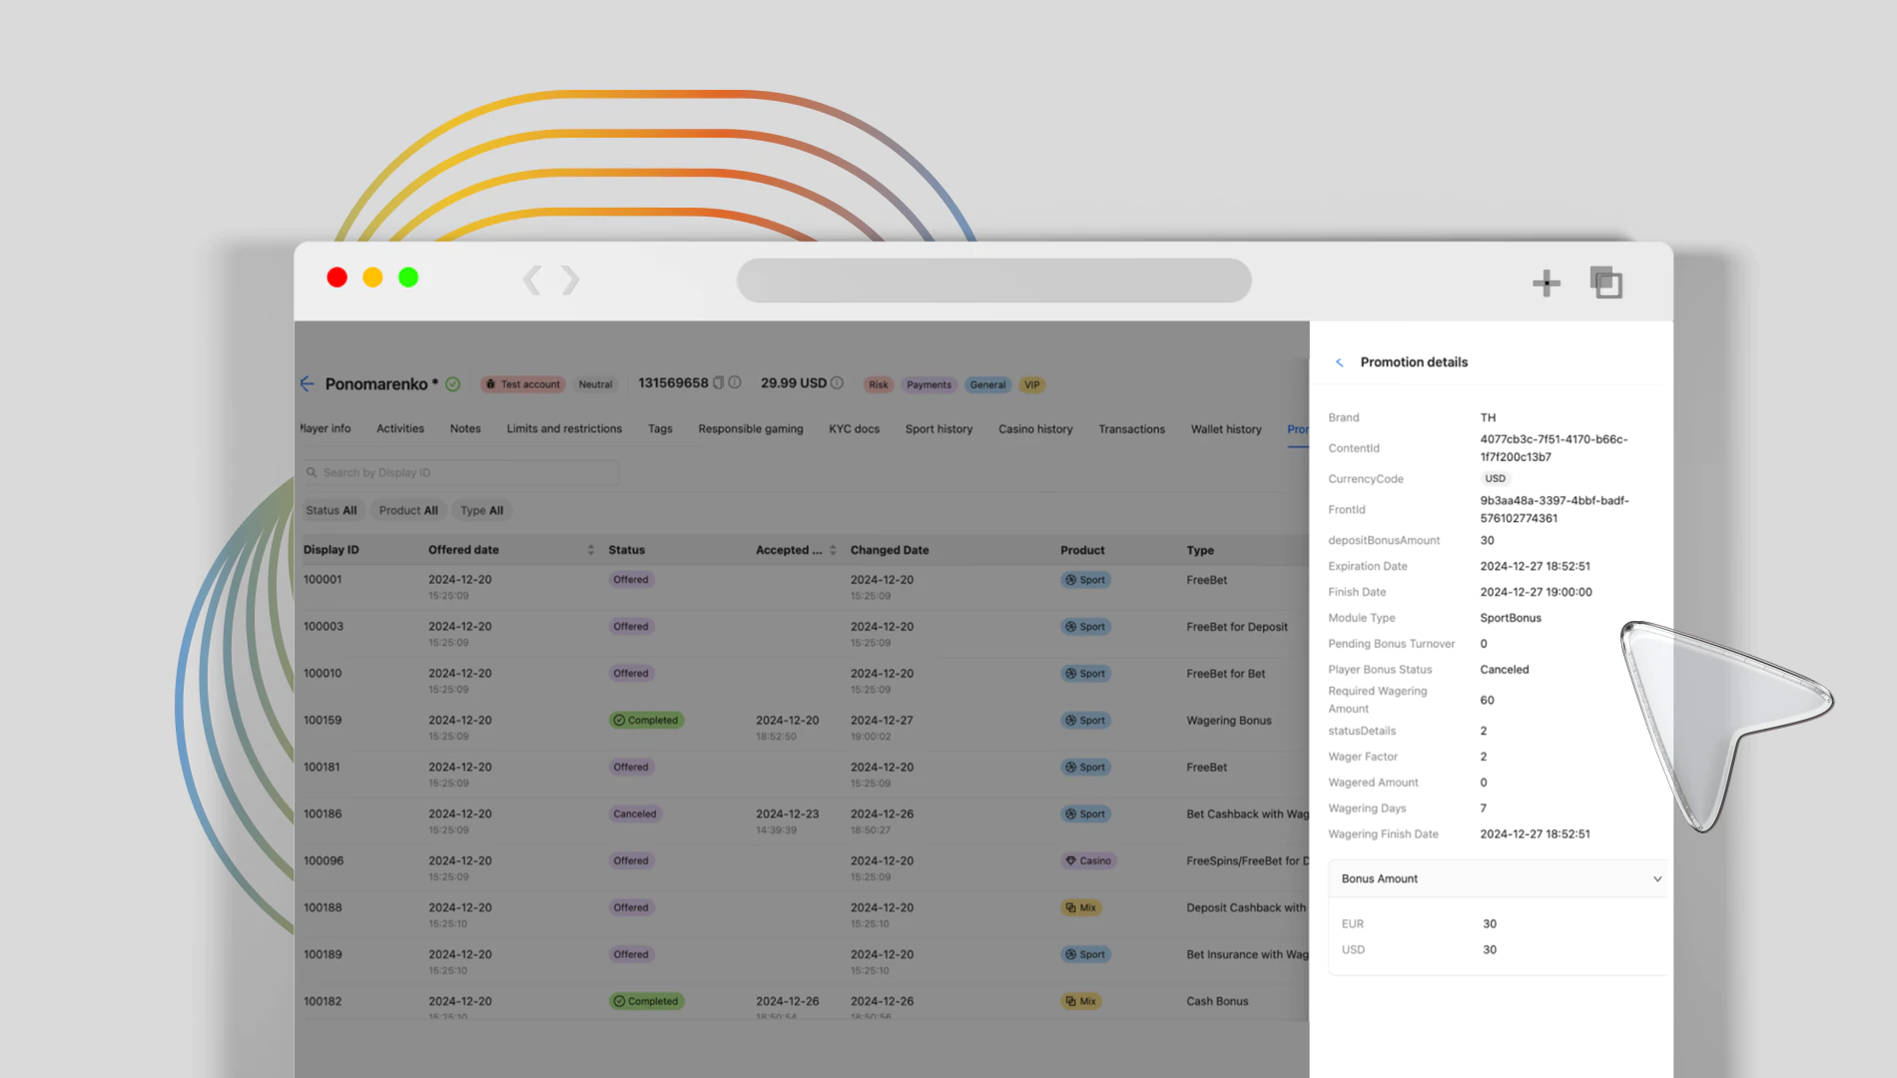Viewport: 1897px width, 1078px height.
Task: Click the browser address bar
Action: (993, 280)
